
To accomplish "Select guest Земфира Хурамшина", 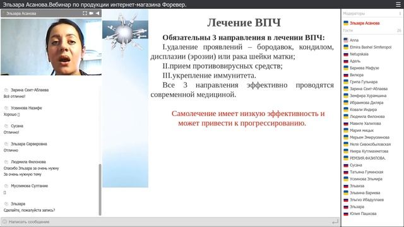I will coord(368,96).
